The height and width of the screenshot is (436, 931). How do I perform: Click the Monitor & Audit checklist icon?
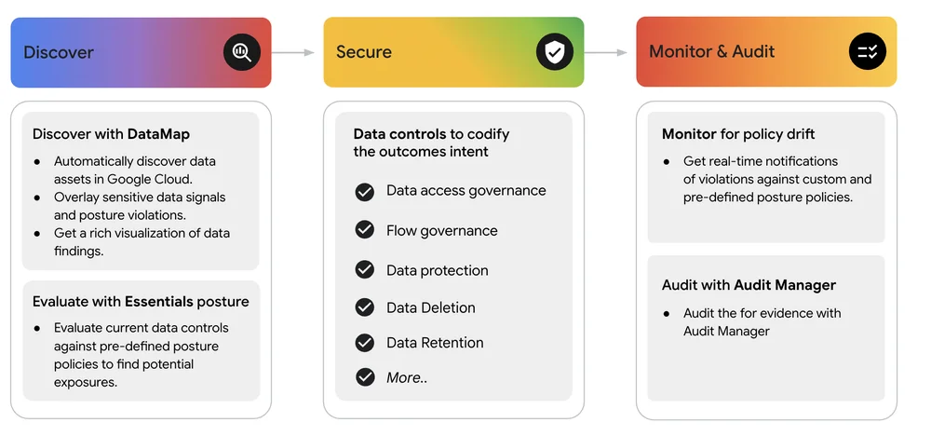point(868,51)
